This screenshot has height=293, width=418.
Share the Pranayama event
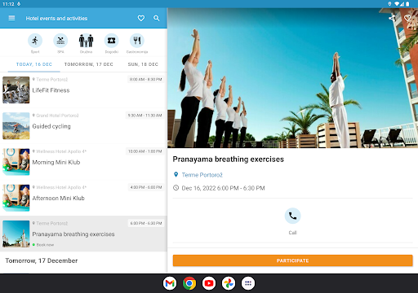pos(392,18)
